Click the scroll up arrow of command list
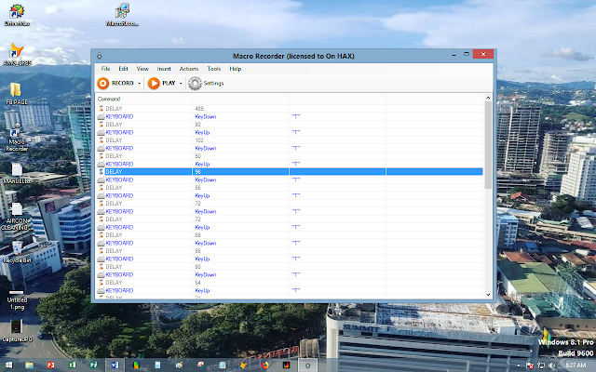The width and height of the screenshot is (596, 372). tap(488, 98)
